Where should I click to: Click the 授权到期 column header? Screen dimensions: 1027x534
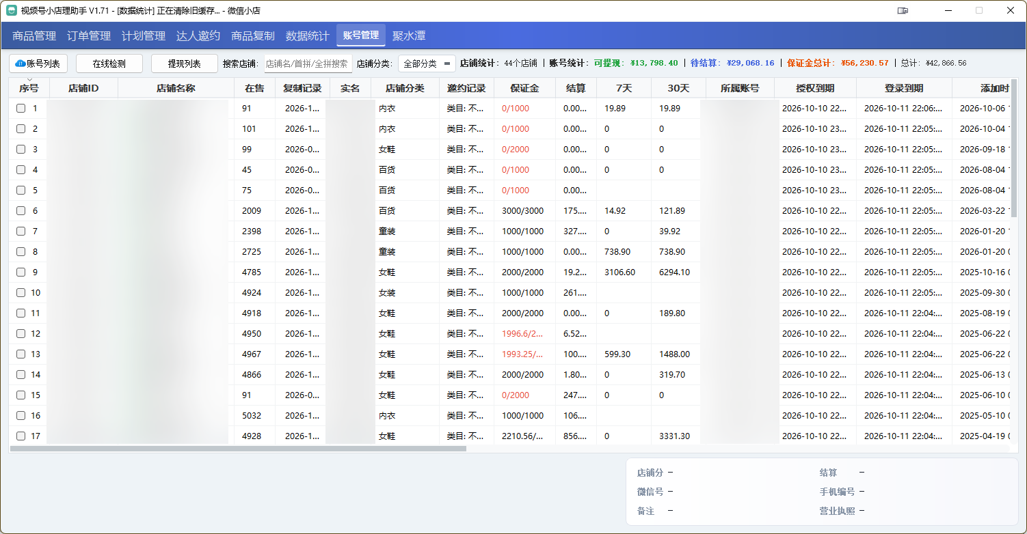pos(815,88)
